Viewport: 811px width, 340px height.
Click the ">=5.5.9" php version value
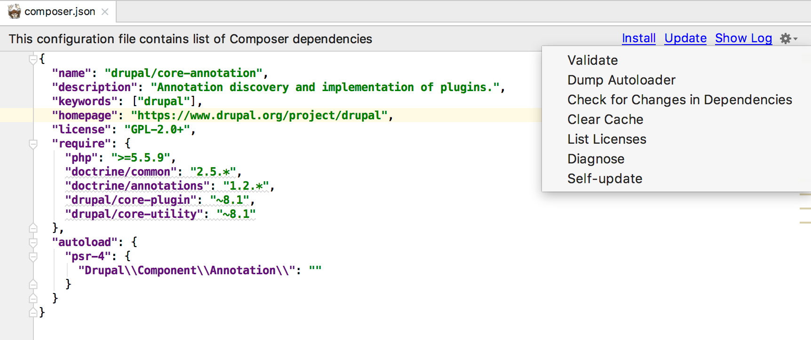[x=141, y=158]
